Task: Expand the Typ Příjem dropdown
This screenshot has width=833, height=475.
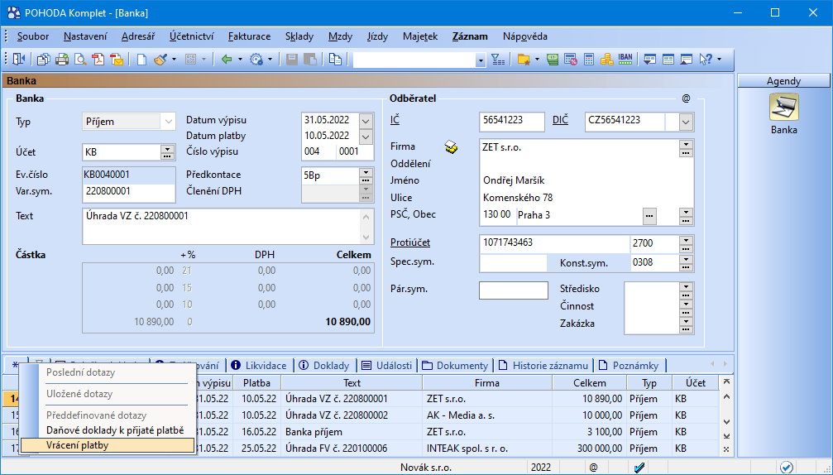Action: [x=169, y=122]
